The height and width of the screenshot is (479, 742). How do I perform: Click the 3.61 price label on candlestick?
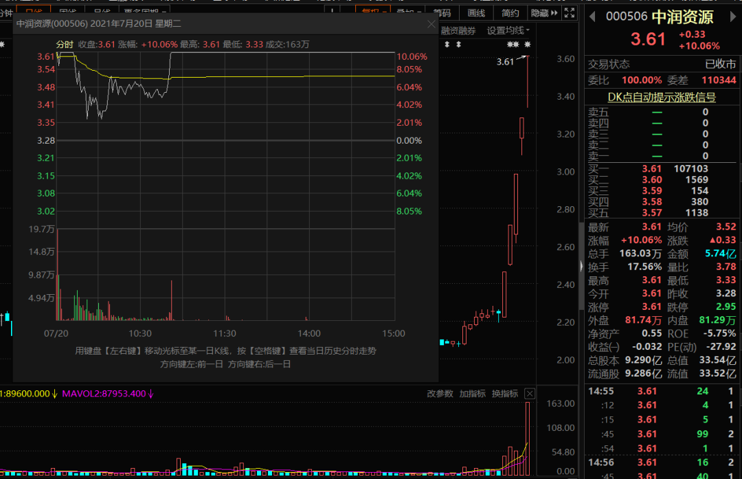(x=505, y=62)
